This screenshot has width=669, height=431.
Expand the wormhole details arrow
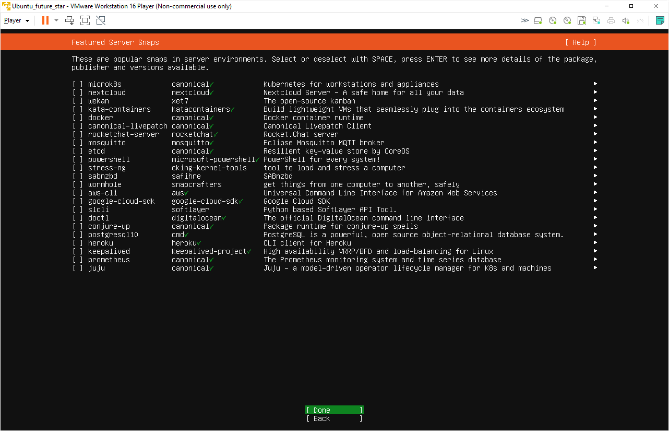(x=595, y=184)
